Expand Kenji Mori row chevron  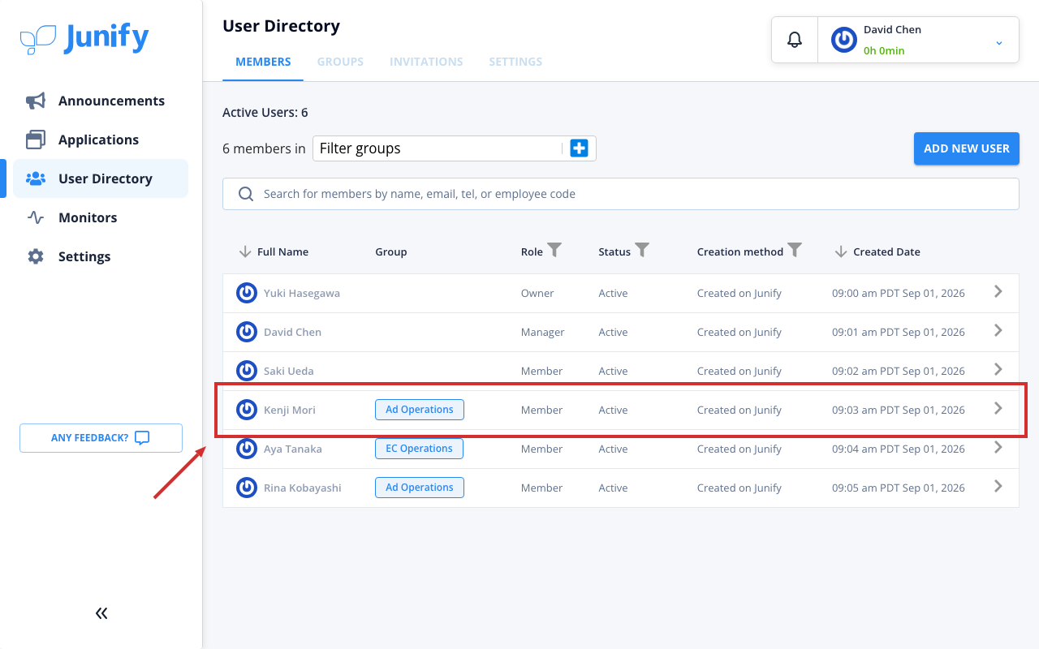point(998,408)
